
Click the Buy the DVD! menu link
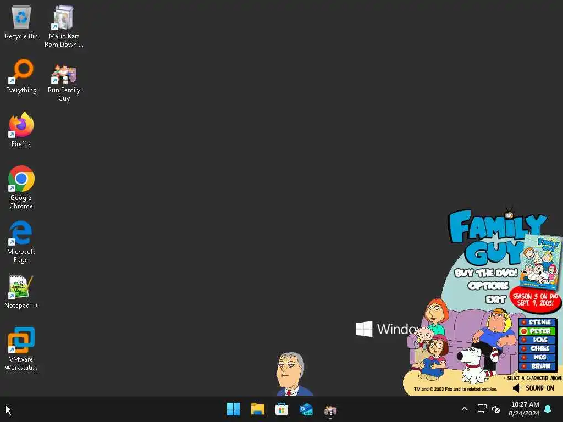coord(486,273)
